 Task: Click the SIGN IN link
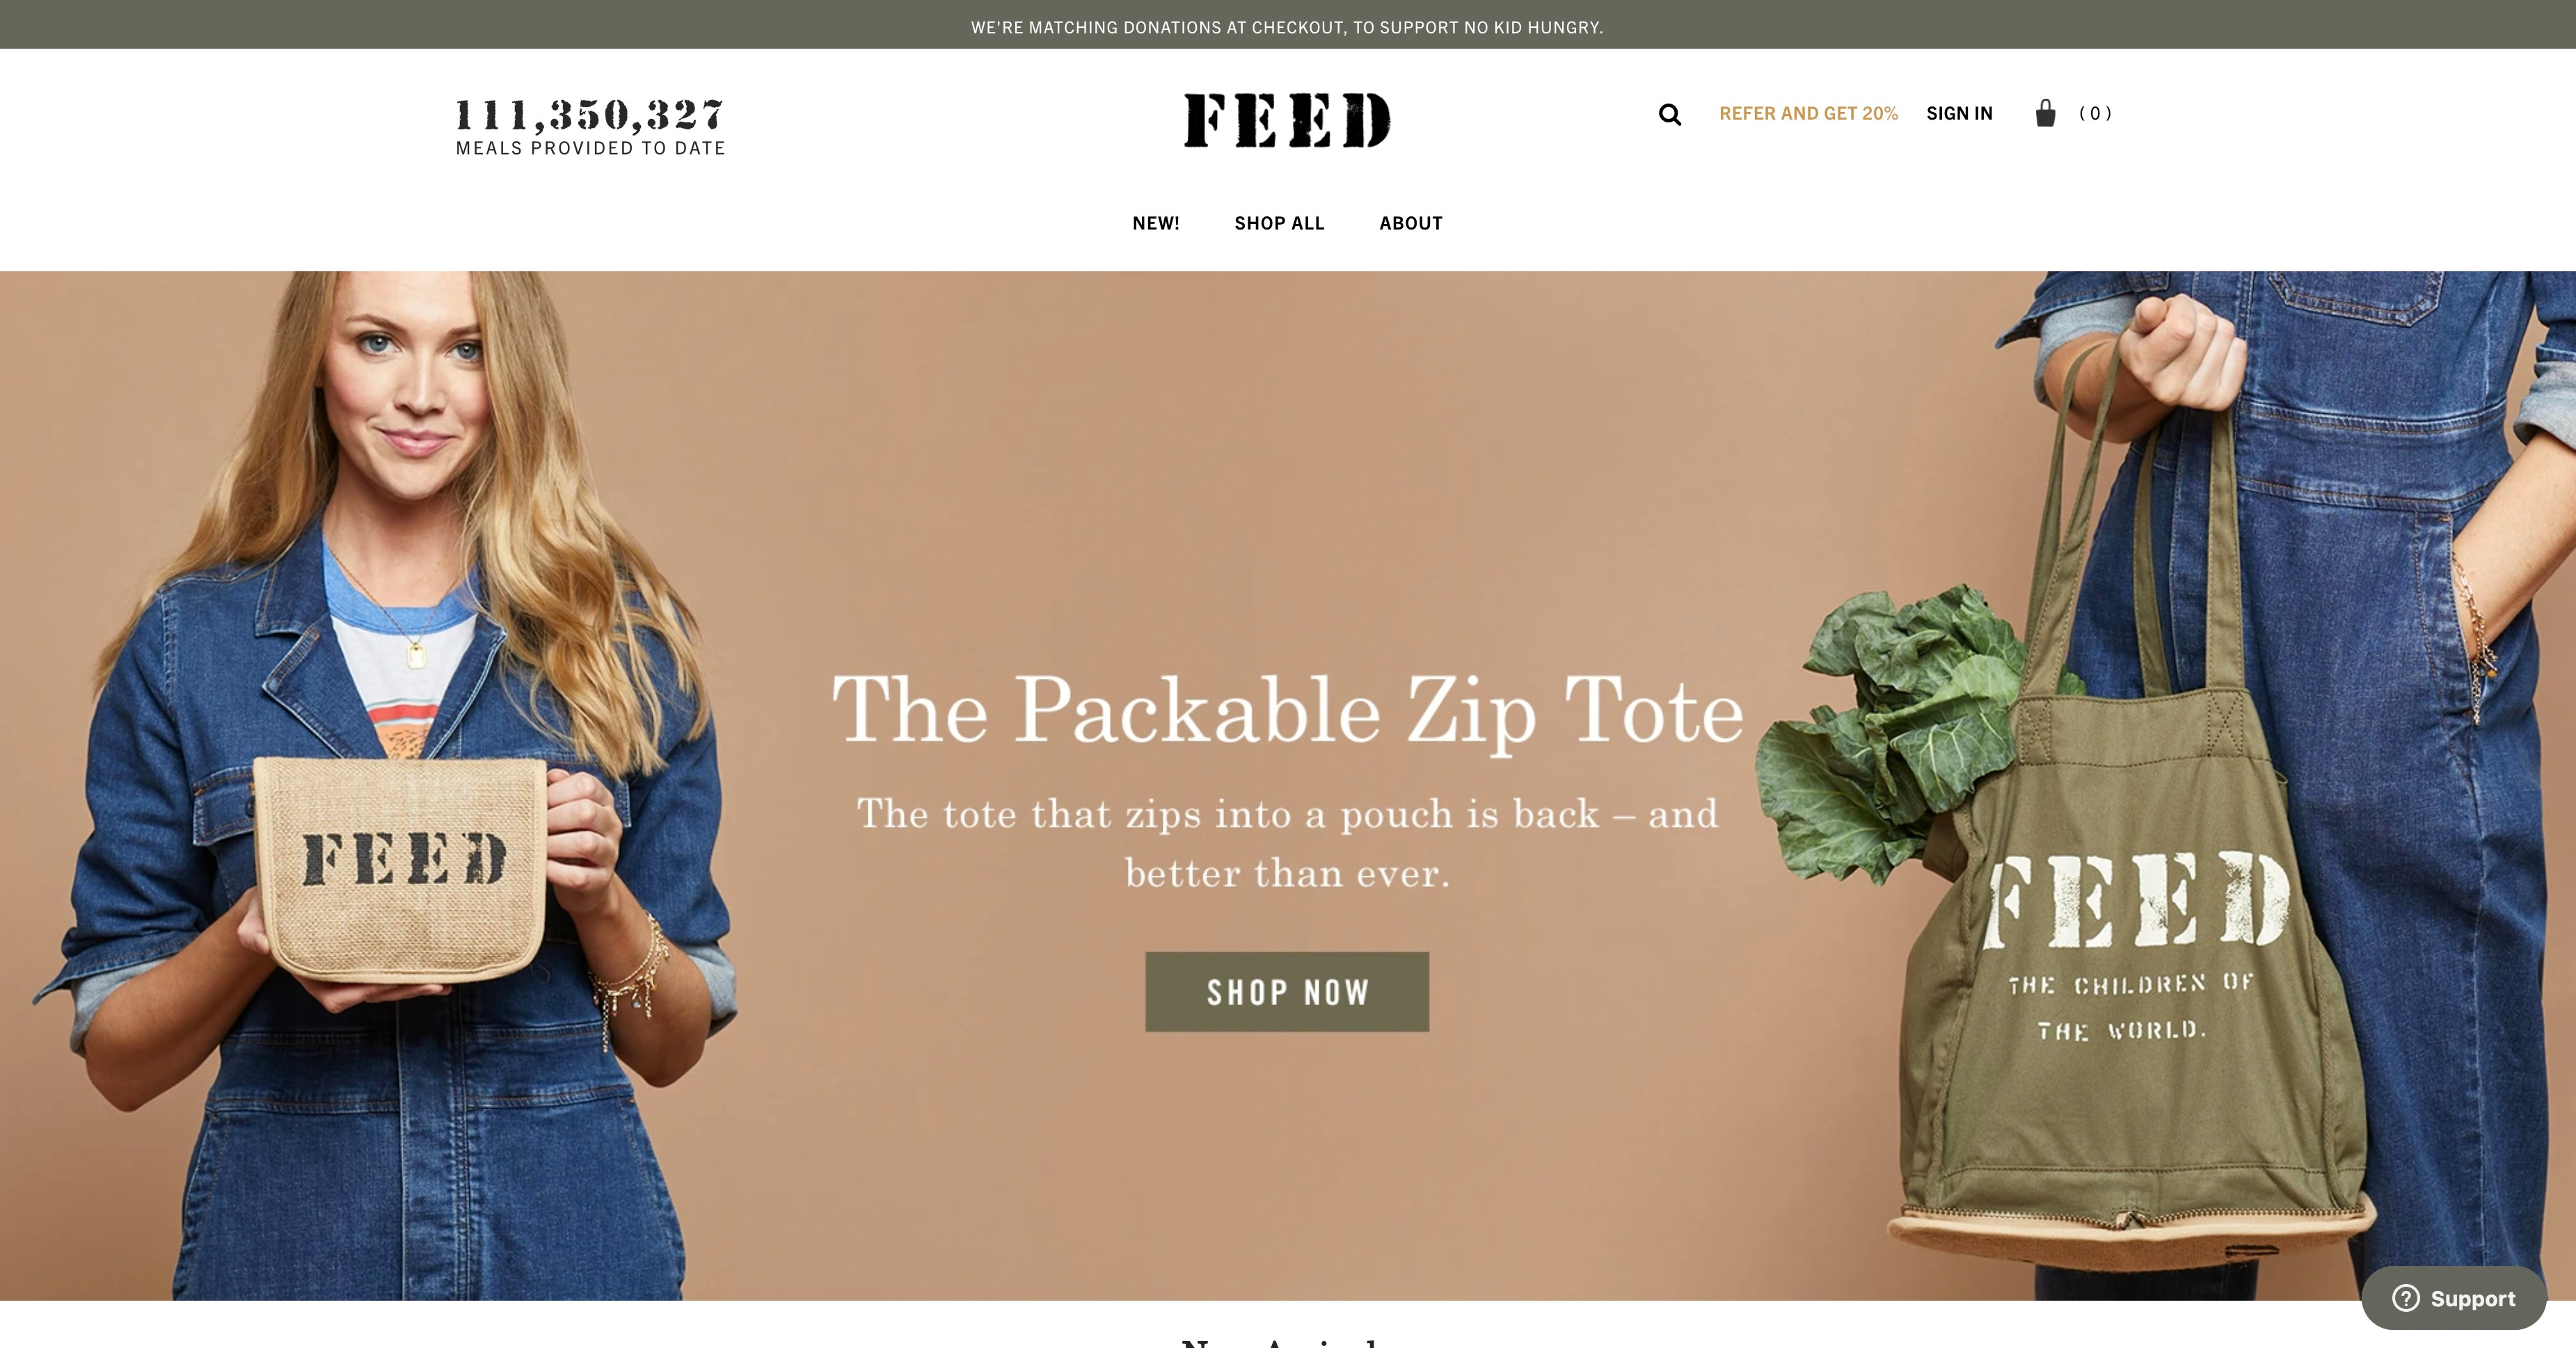1959,114
